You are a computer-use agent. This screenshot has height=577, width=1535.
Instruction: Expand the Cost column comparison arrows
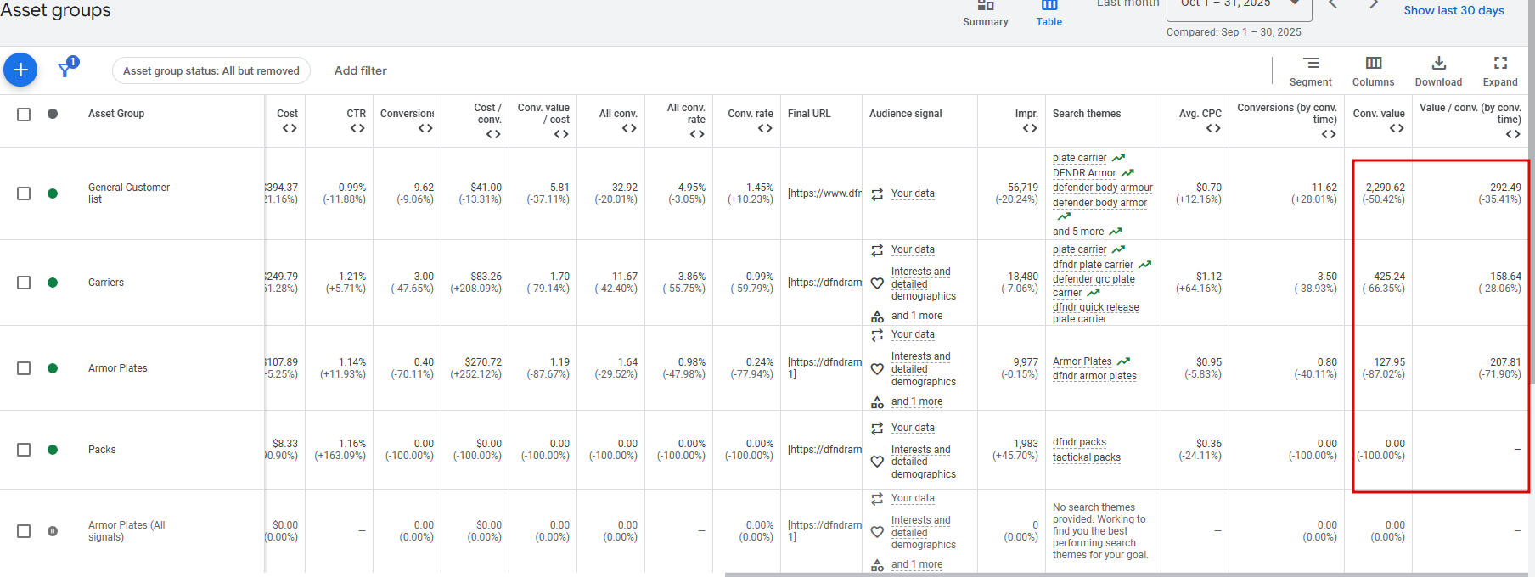tap(290, 129)
